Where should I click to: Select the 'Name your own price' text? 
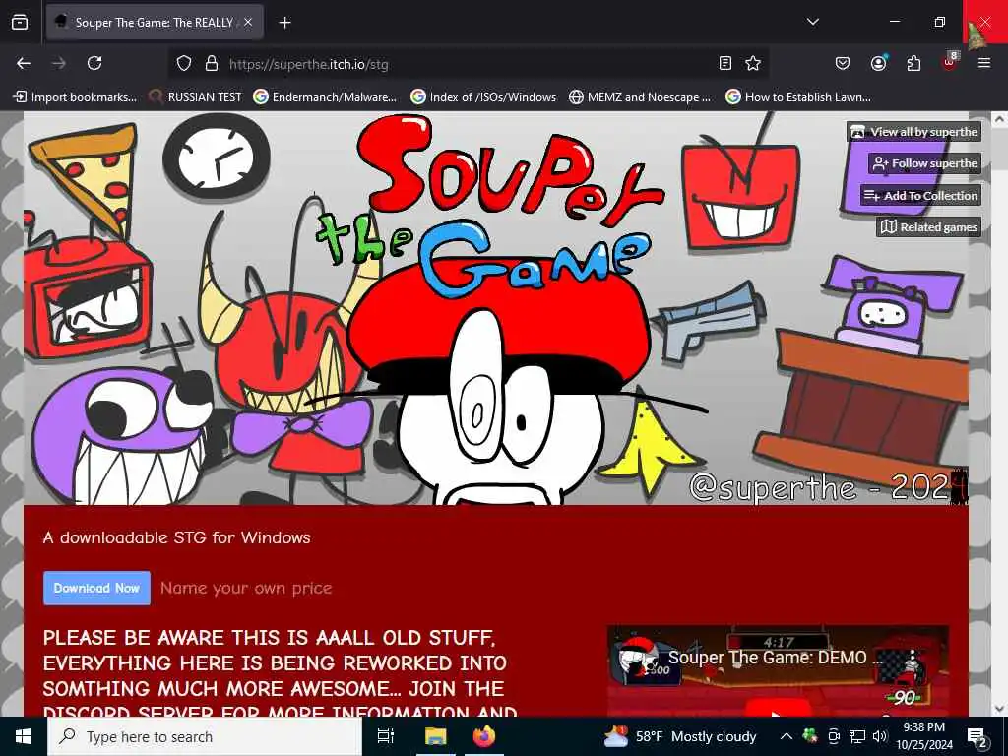click(246, 588)
